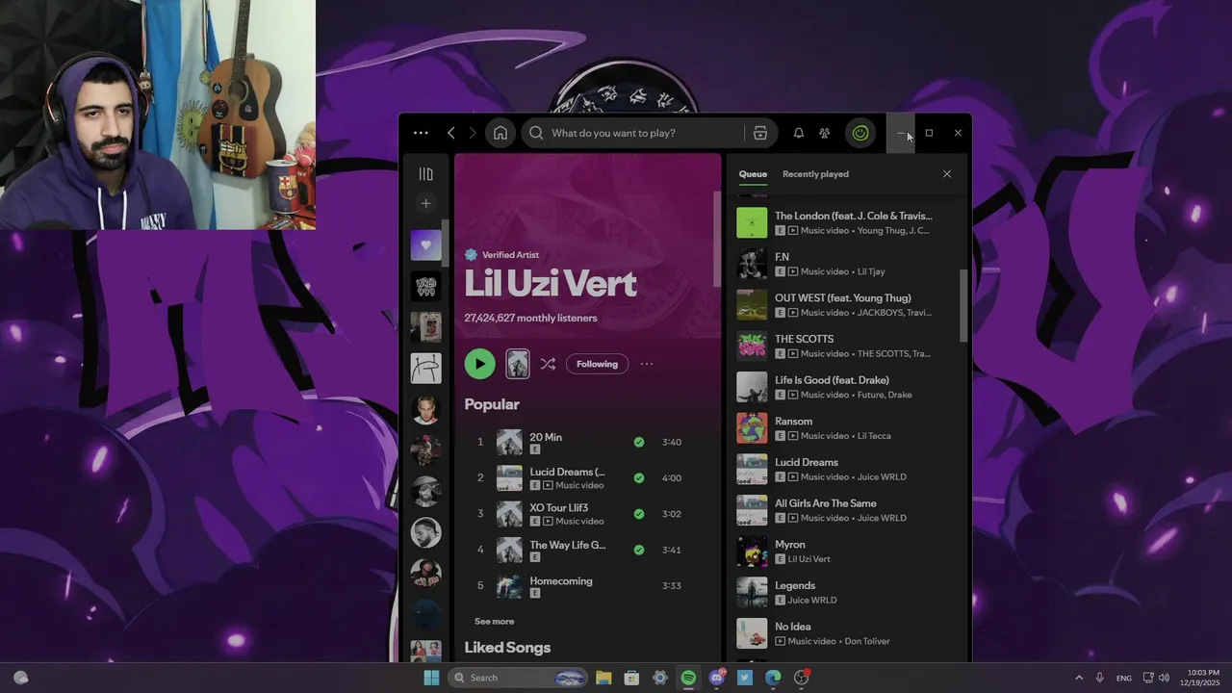1232x693 pixels.
Task: Open more options for Lil Uzi Vert
Action: point(647,364)
